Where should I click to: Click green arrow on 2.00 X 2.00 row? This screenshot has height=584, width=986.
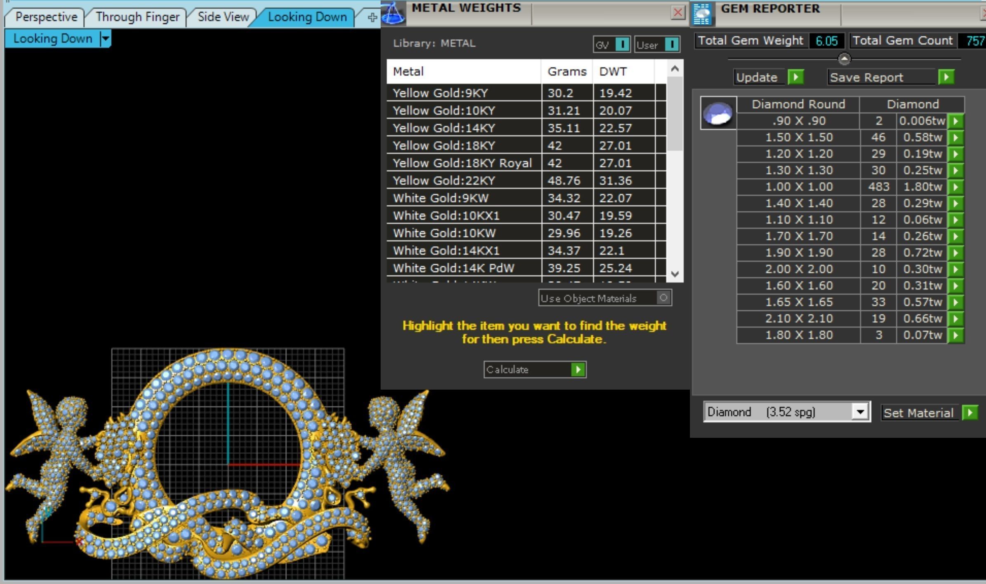tap(956, 269)
